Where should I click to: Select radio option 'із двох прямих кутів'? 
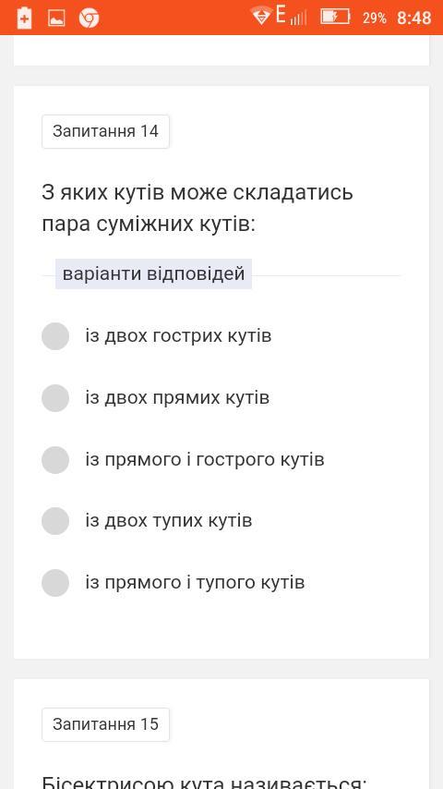click(55, 398)
